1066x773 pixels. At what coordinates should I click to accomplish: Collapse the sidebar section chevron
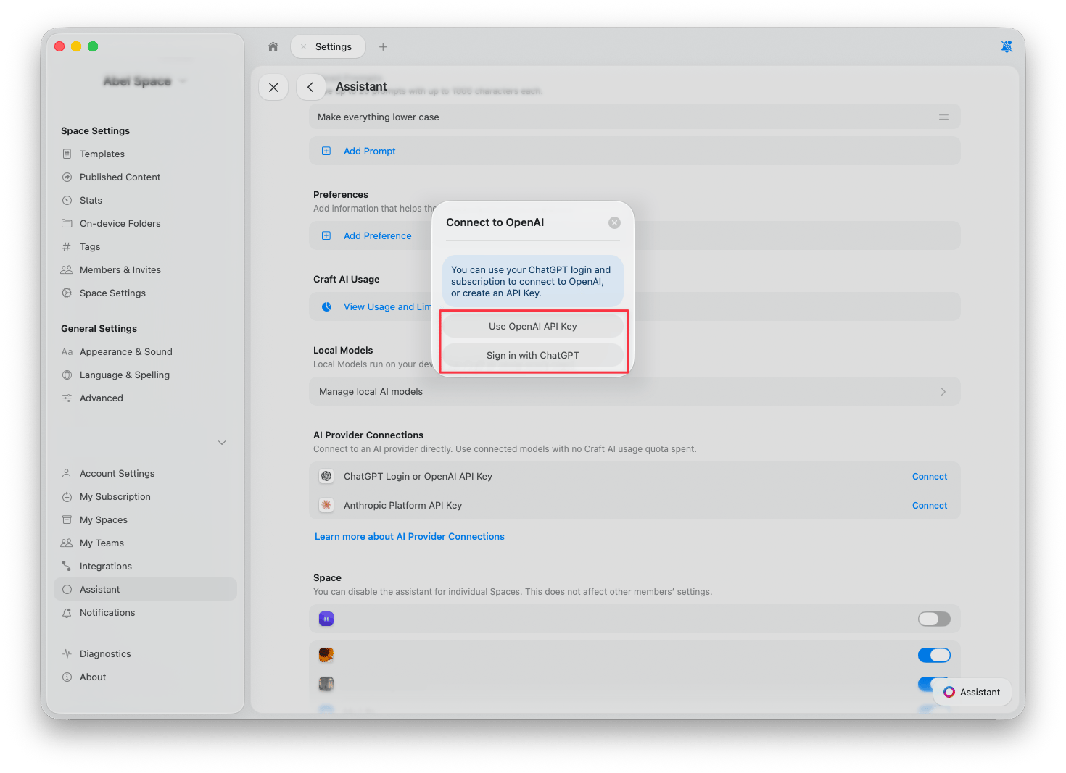[222, 443]
